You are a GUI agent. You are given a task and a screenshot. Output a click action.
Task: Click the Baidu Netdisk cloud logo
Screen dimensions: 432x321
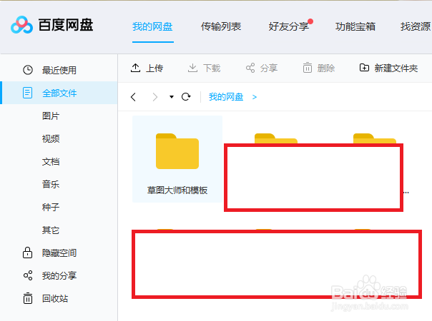pos(21,25)
